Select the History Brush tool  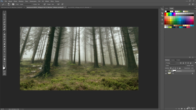[4, 37]
